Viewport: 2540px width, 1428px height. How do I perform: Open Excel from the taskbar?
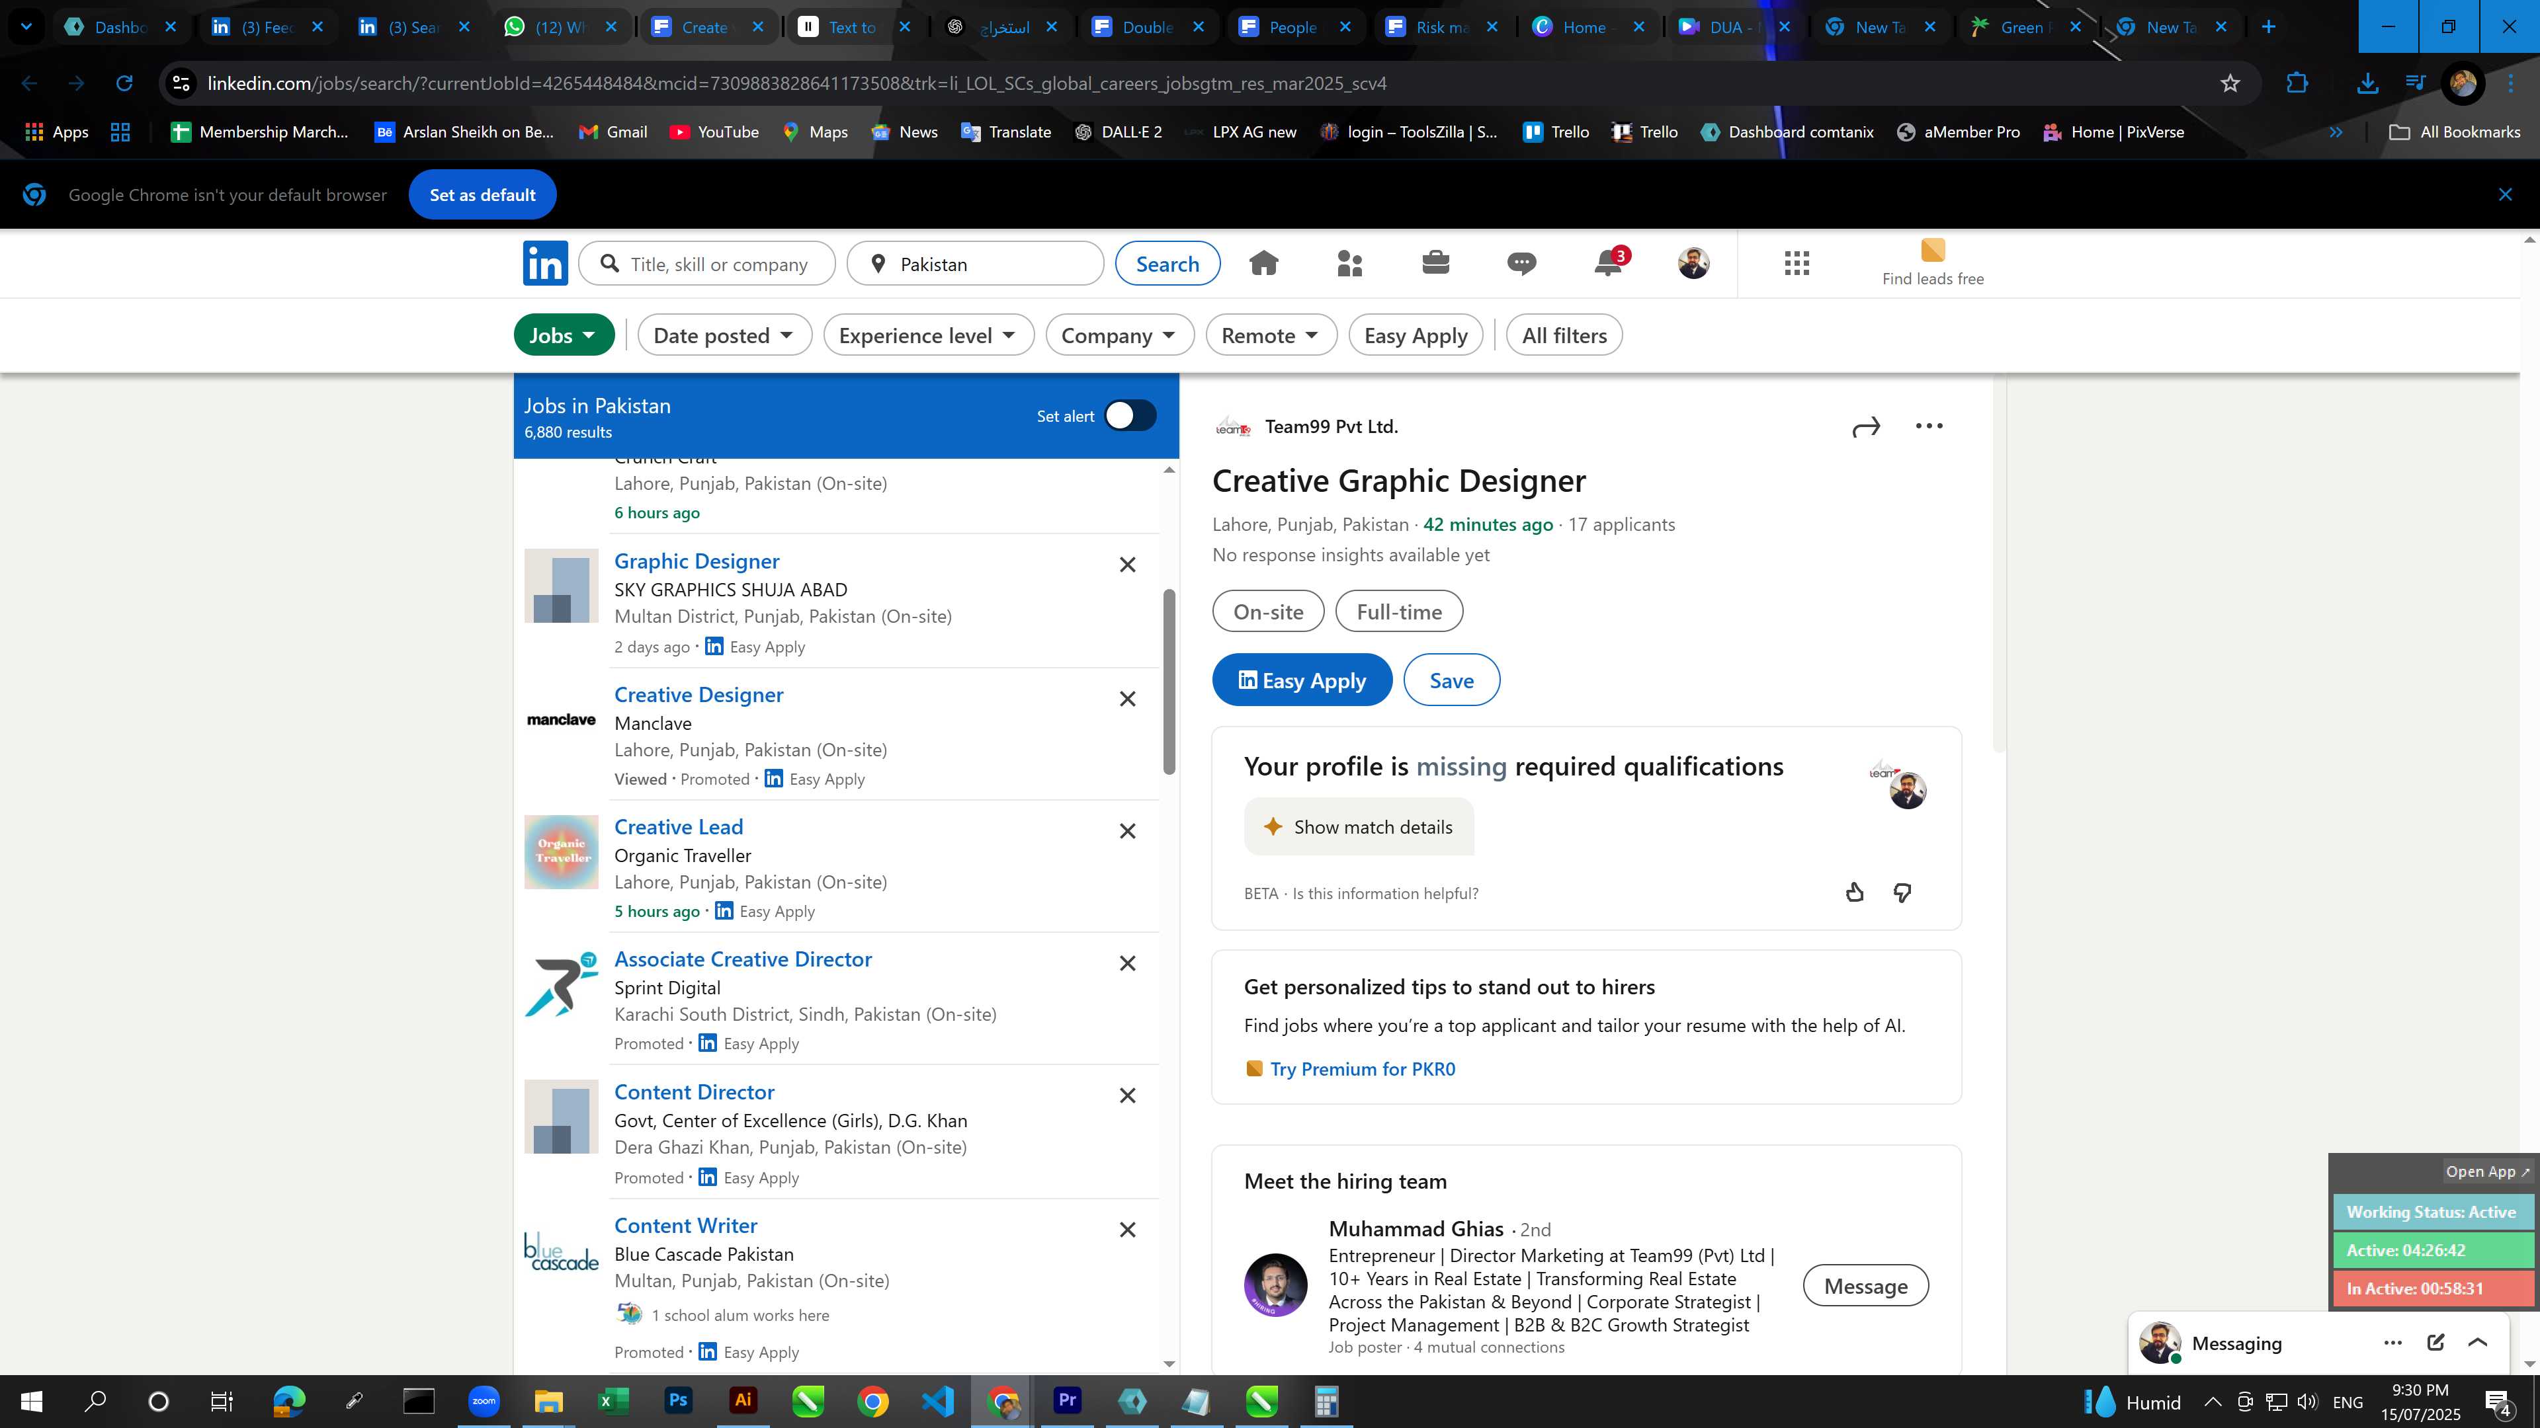[x=613, y=1400]
